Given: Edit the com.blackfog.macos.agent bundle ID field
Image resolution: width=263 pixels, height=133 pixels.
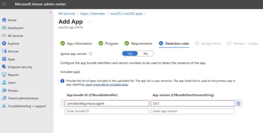Looking at the screenshot, I should coord(107,103).
